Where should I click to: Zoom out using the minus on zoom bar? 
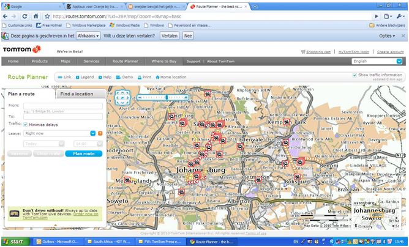pyautogui.click(x=140, y=97)
